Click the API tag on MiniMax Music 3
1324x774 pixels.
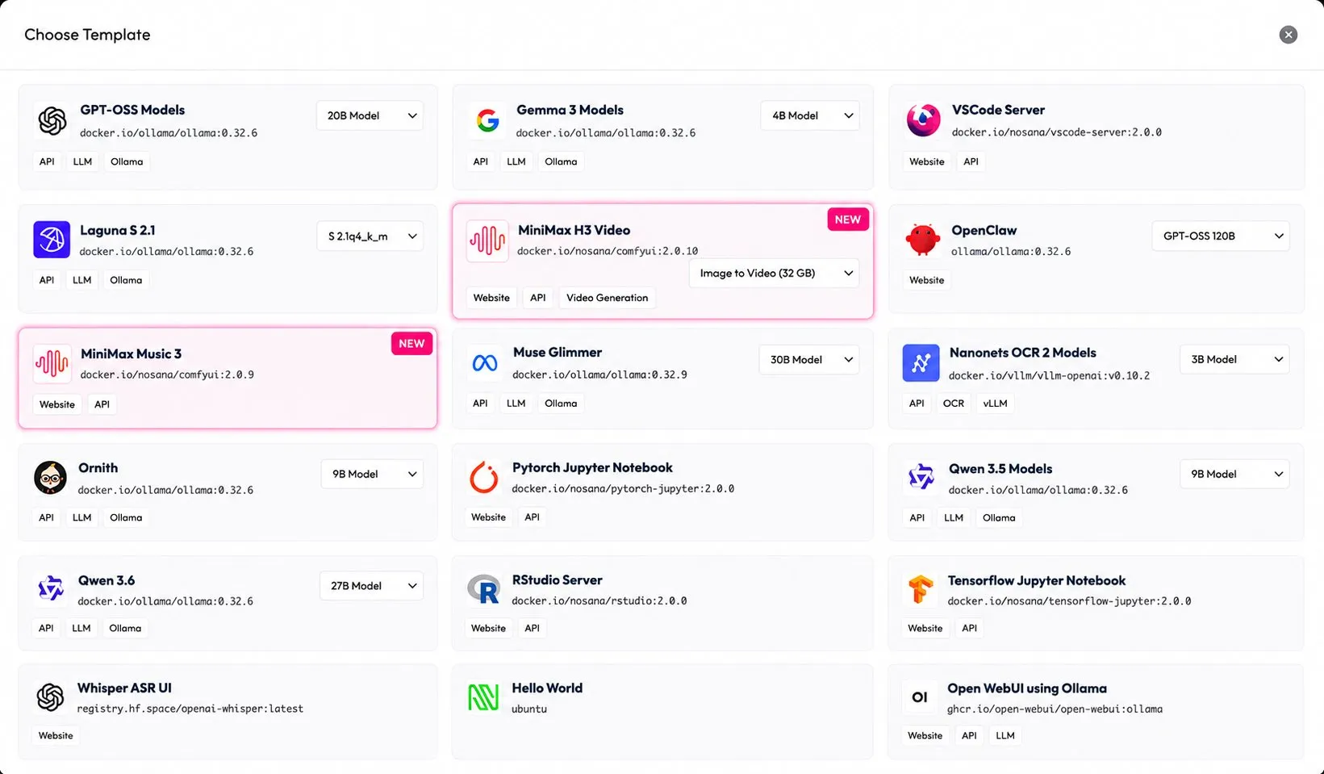point(102,404)
